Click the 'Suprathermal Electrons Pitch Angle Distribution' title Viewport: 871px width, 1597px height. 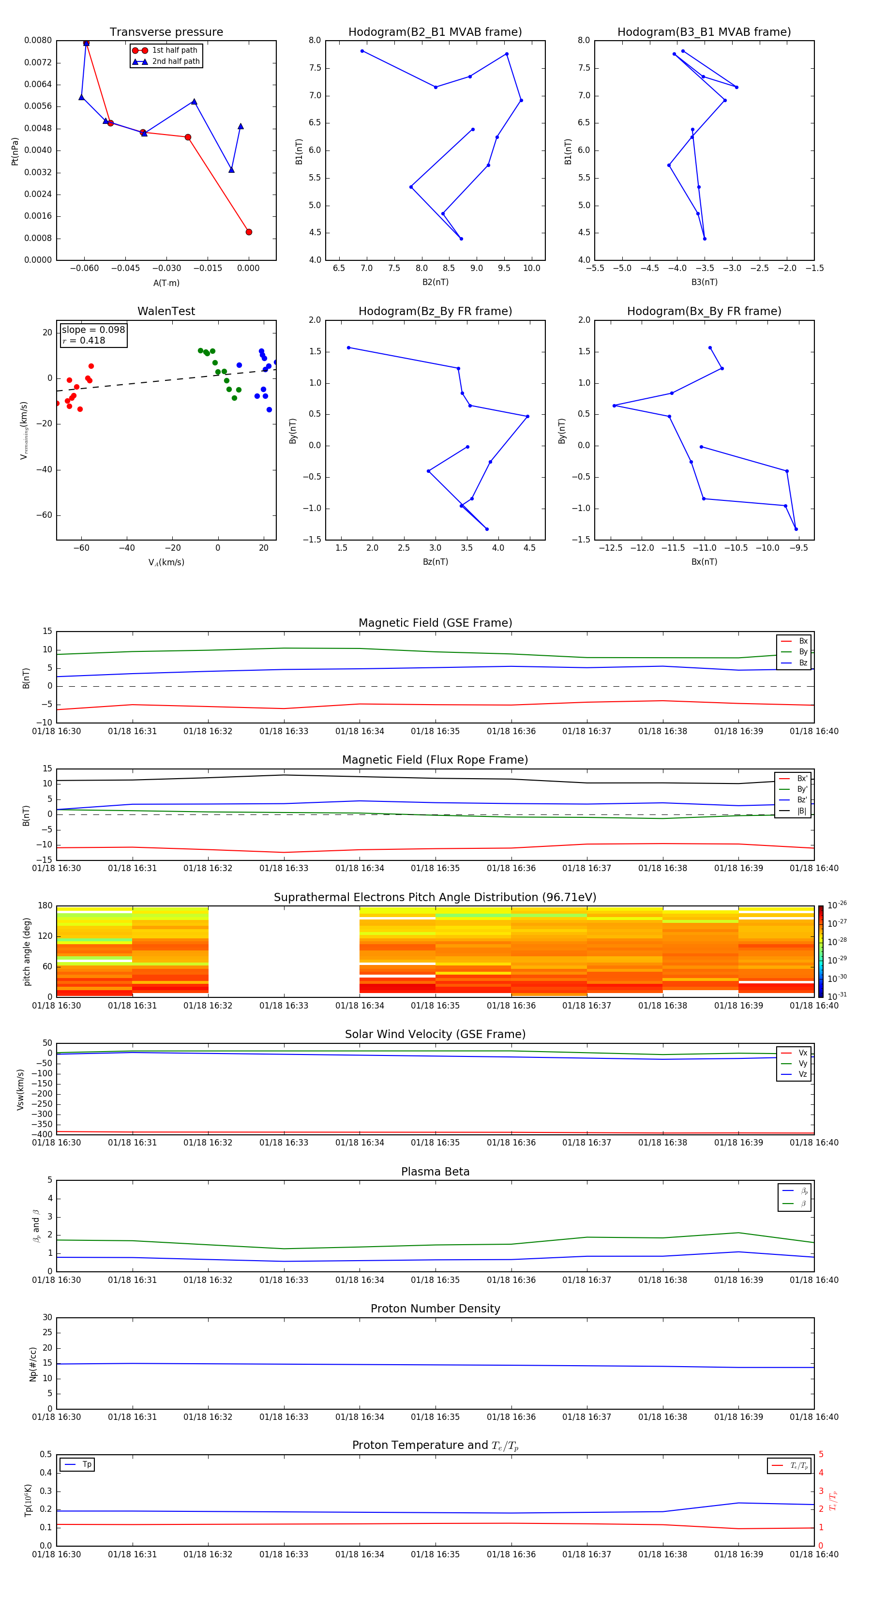pyautogui.click(x=435, y=898)
